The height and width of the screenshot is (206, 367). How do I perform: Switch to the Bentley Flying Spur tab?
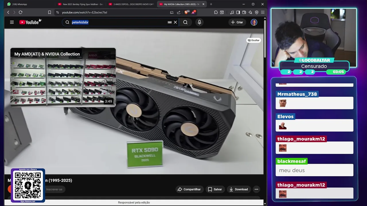point(80,4)
